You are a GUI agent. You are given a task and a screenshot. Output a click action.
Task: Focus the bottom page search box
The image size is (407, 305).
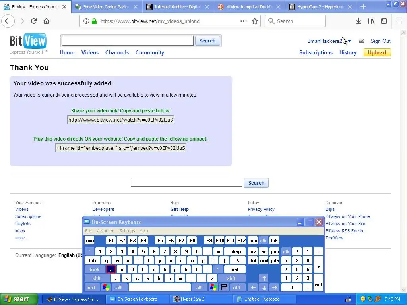[x=187, y=182]
